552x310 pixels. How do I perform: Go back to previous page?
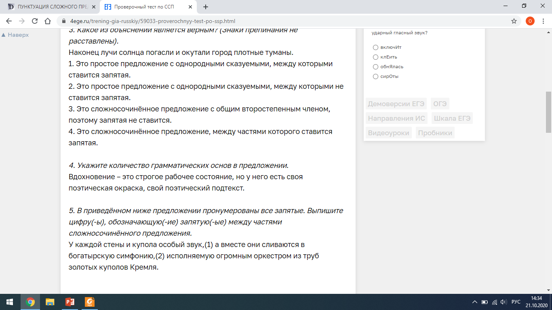pyautogui.click(x=9, y=21)
